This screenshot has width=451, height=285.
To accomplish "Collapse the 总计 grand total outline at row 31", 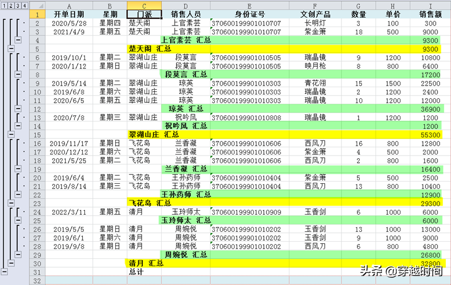I will click(4, 271).
